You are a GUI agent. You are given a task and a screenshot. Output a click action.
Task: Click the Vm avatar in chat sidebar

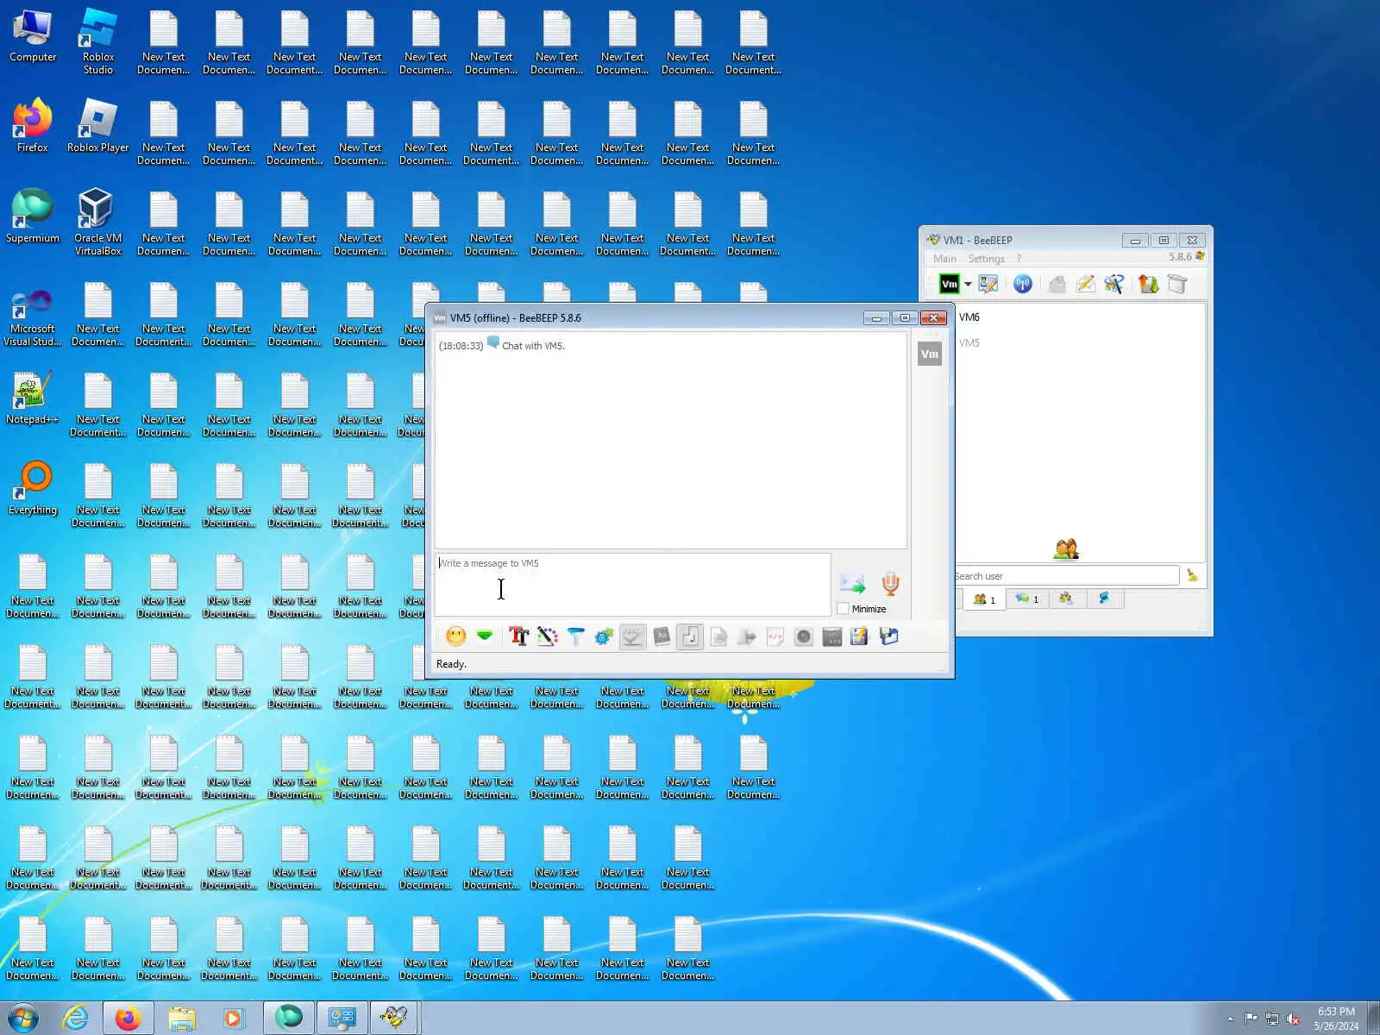point(930,354)
